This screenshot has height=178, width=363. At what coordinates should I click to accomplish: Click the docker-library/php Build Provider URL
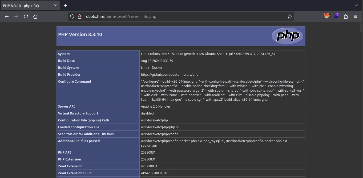(x=170, y=75)
